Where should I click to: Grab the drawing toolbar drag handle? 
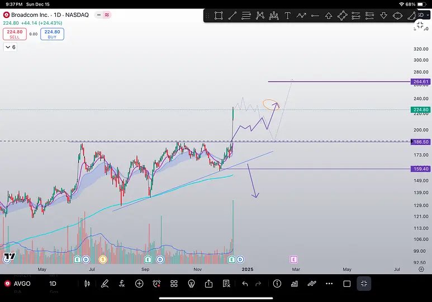[208, 16]
